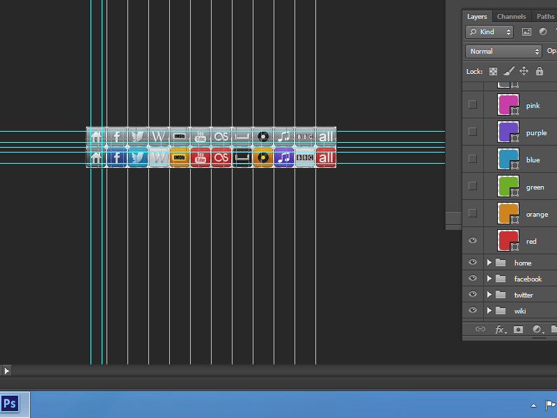
Task: Show hidden system tray icons
Action: point(533,405)
